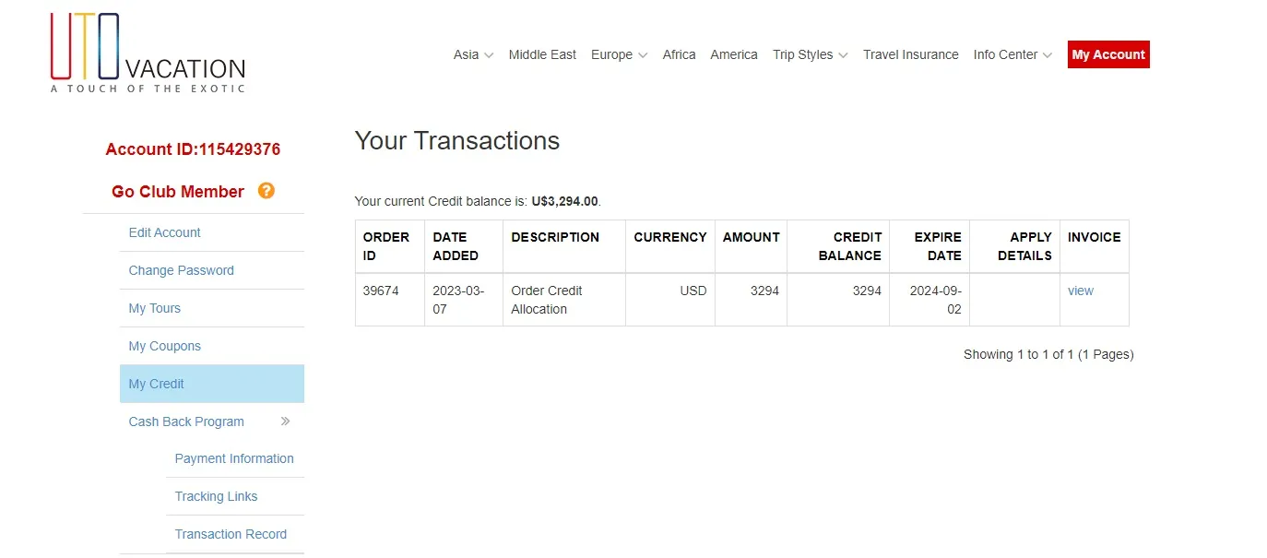Open the America destinations page
This screenshot has width=1267, height=558.
734,54
